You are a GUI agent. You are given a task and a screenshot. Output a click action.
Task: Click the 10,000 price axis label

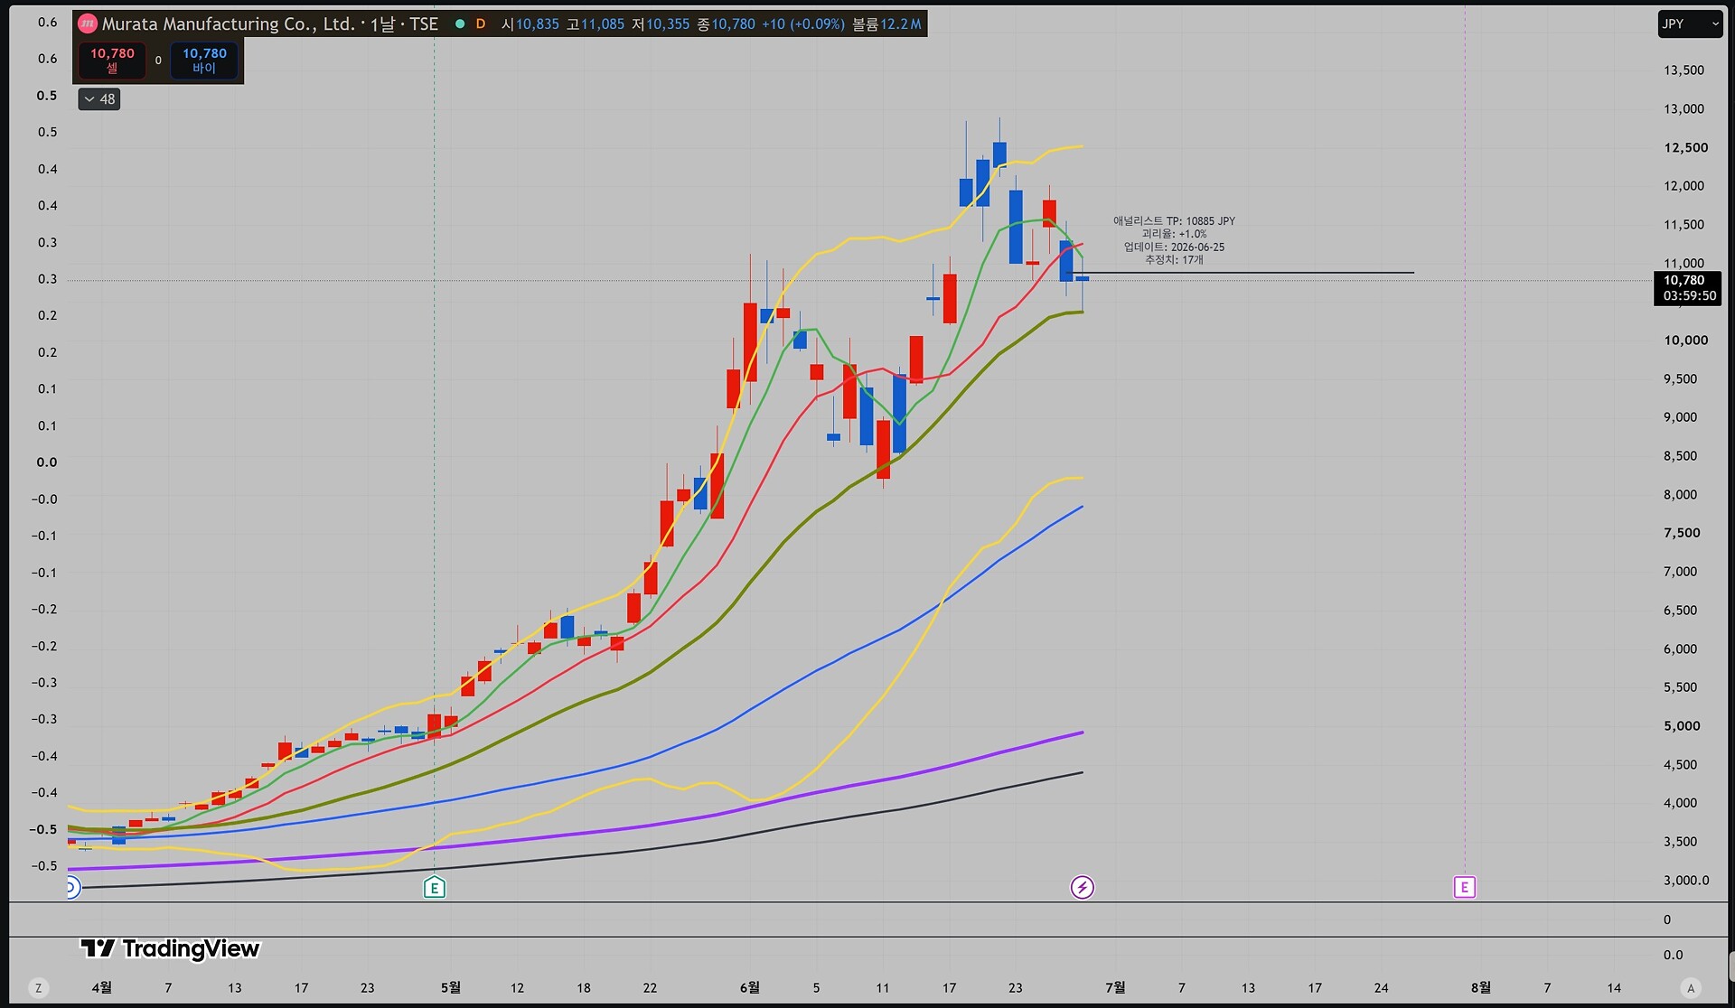tap(1685, 341)
